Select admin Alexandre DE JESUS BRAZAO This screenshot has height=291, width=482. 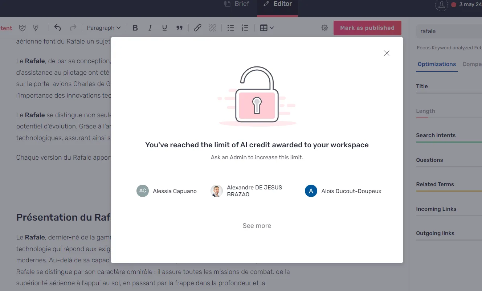(247, 191)
